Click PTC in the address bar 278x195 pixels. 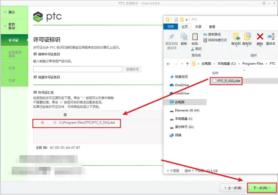point(272,64)
